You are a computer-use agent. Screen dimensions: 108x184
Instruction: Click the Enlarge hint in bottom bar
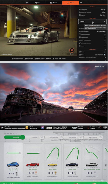pos(63,59)
